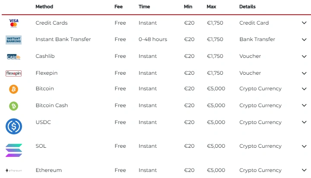Viewport: 311px width, 178px height.
Task: Expand the USDC row chevron
Action: pos(304,123)
